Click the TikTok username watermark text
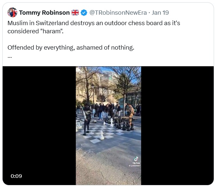 point(135,166)
